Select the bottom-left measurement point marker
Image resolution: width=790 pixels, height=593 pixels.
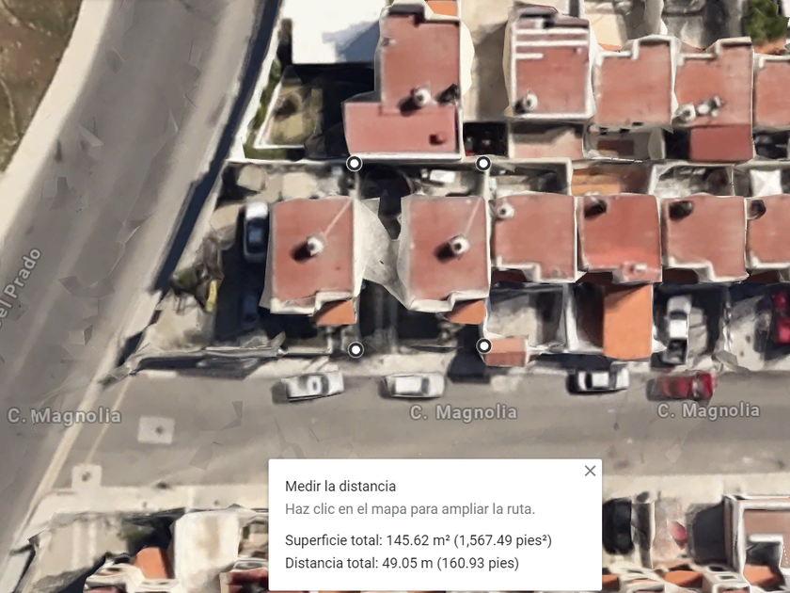355,349
